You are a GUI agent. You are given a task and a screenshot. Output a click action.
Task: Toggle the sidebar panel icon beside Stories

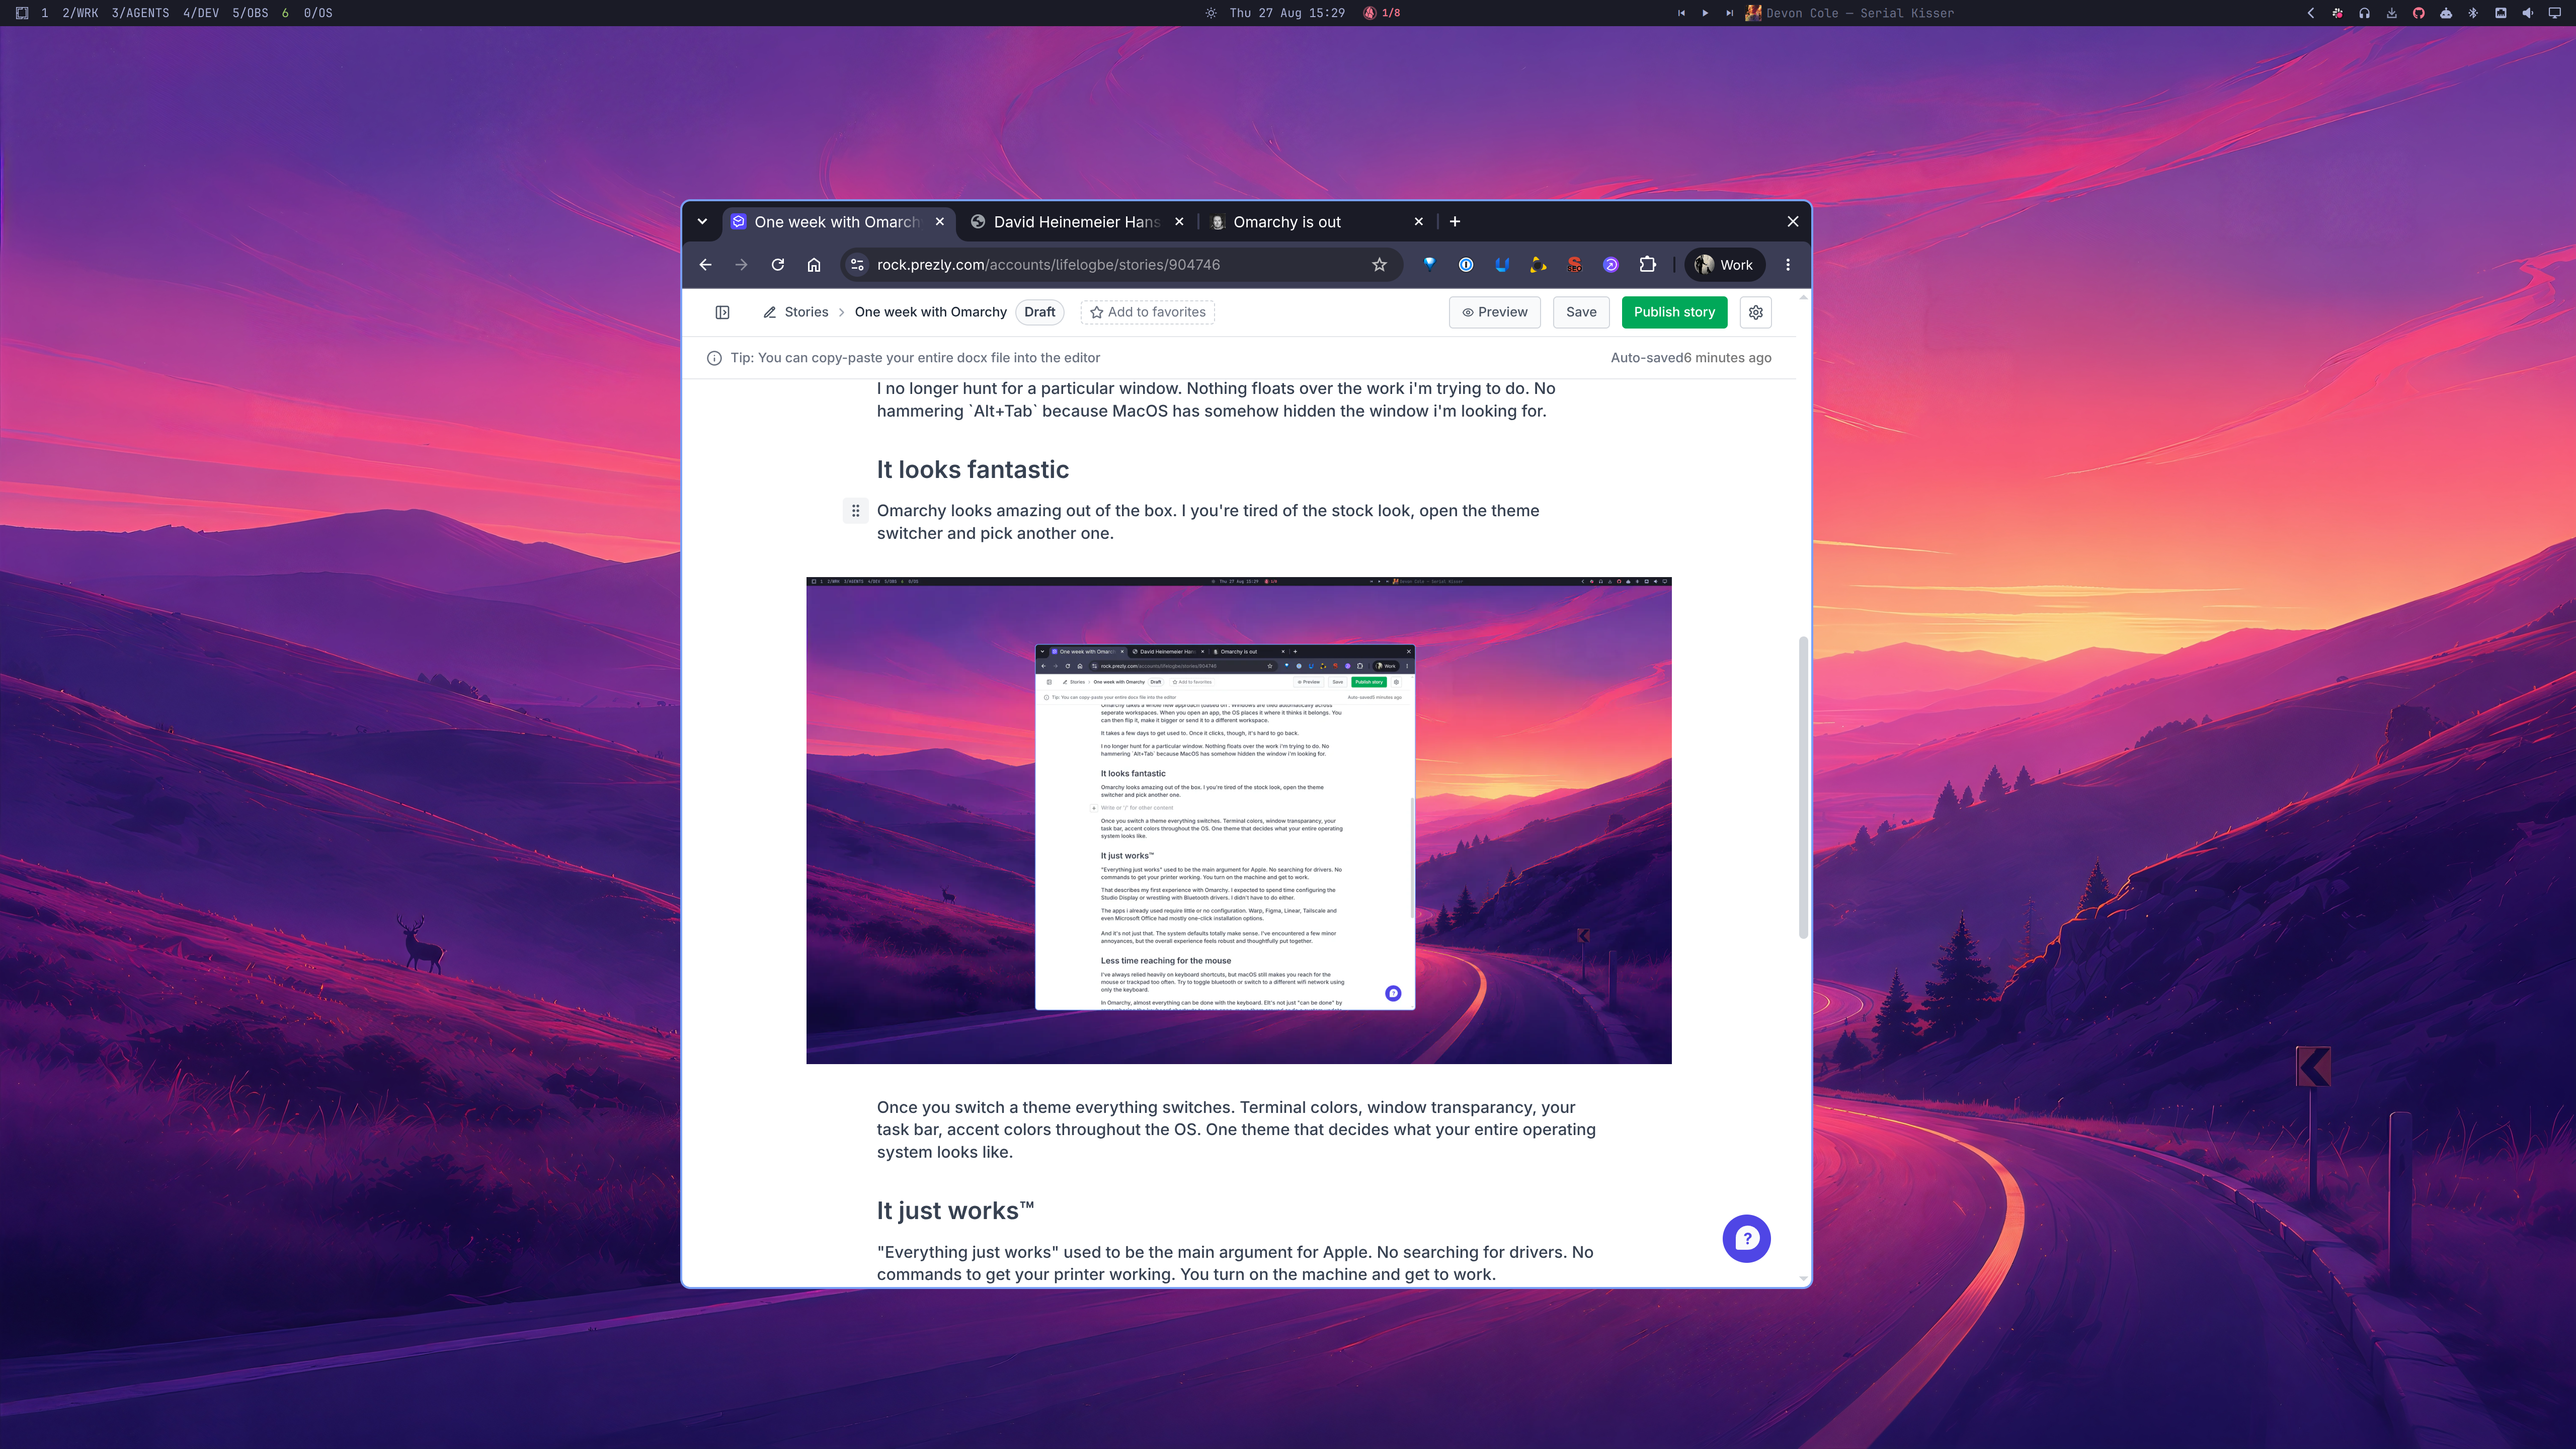pos(722,312)
